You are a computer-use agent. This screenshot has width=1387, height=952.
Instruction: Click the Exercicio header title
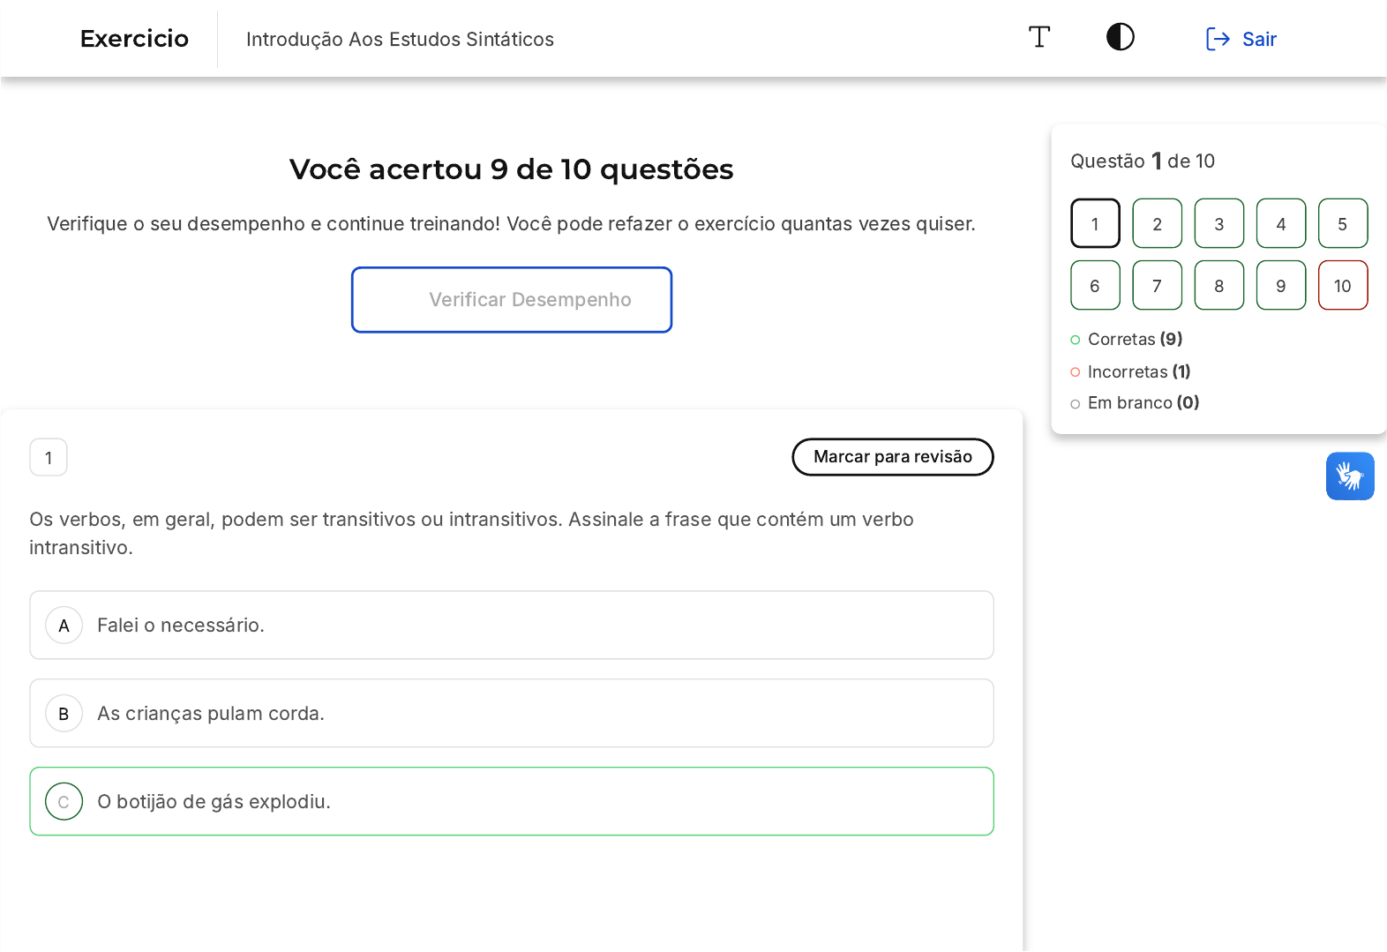click(x=134, y=39)
